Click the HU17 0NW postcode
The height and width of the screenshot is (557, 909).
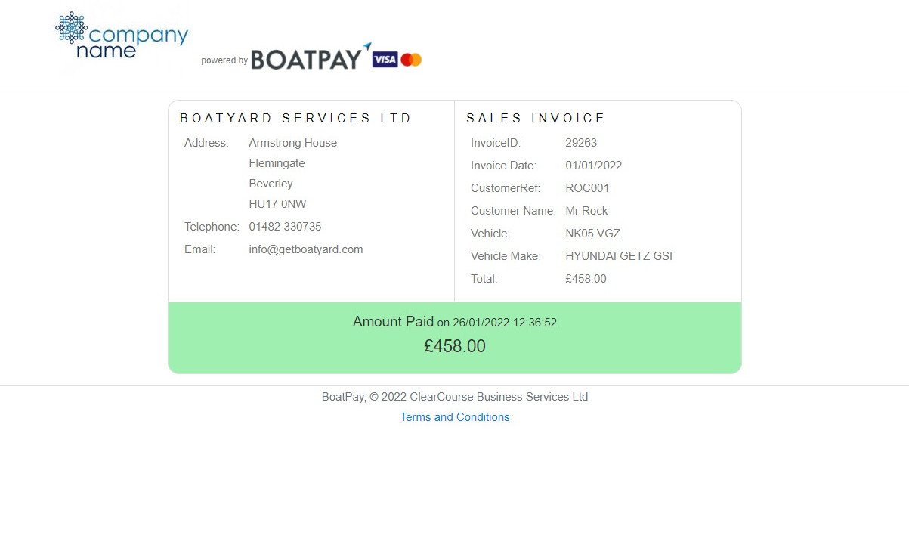[277, 204]
